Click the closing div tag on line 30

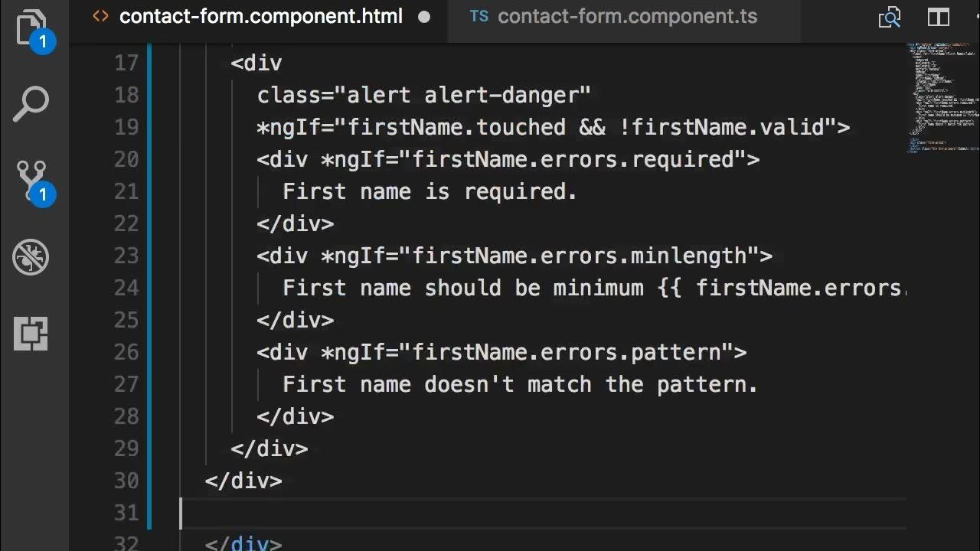(x=243, y=481)
